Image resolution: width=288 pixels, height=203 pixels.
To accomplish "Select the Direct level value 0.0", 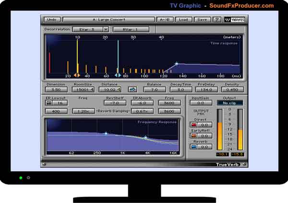I will (204, 125).
